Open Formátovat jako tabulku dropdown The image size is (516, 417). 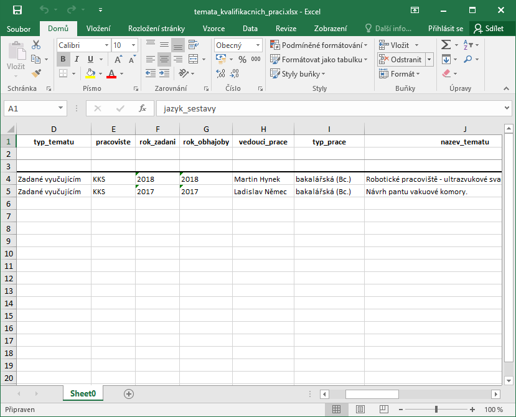coord(319,59)
